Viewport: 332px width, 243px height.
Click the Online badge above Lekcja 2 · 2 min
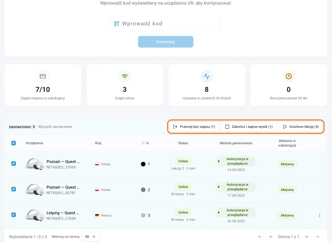183,161
